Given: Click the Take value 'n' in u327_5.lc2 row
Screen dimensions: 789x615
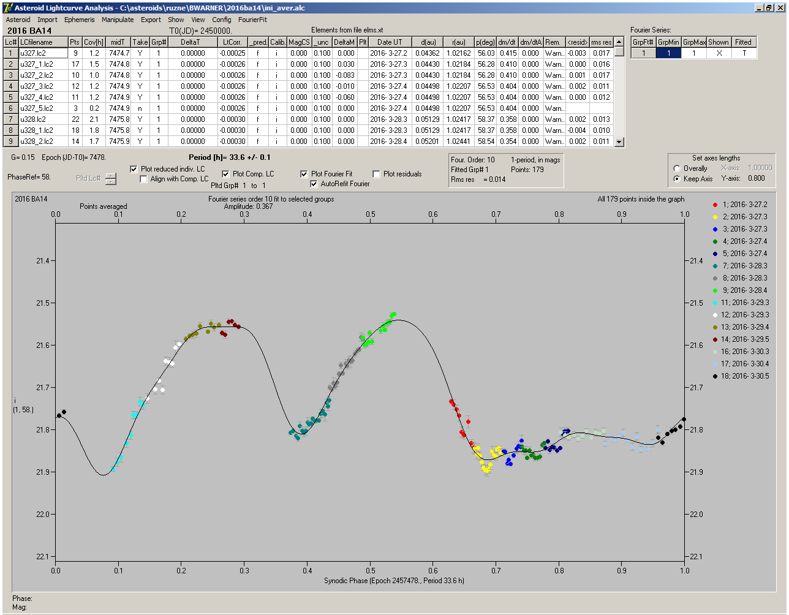Looking at the screenshot, I should [x=140, y=108].
